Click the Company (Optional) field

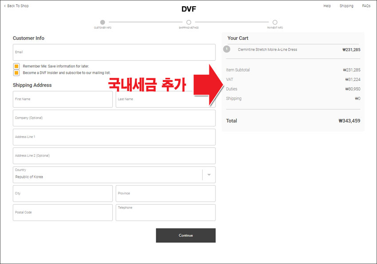114,118
